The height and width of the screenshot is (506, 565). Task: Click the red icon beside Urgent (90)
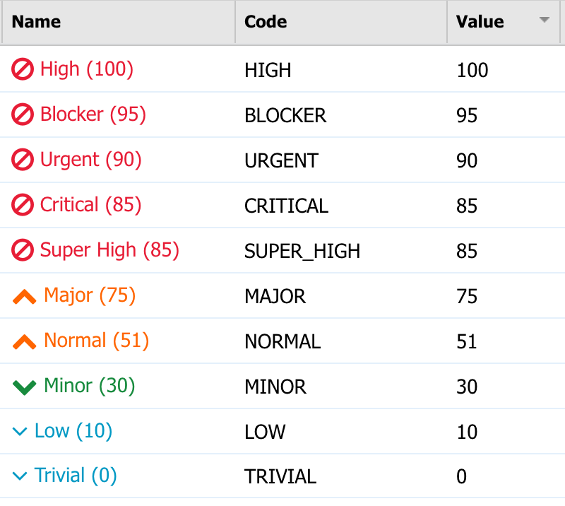pos(23,160)
